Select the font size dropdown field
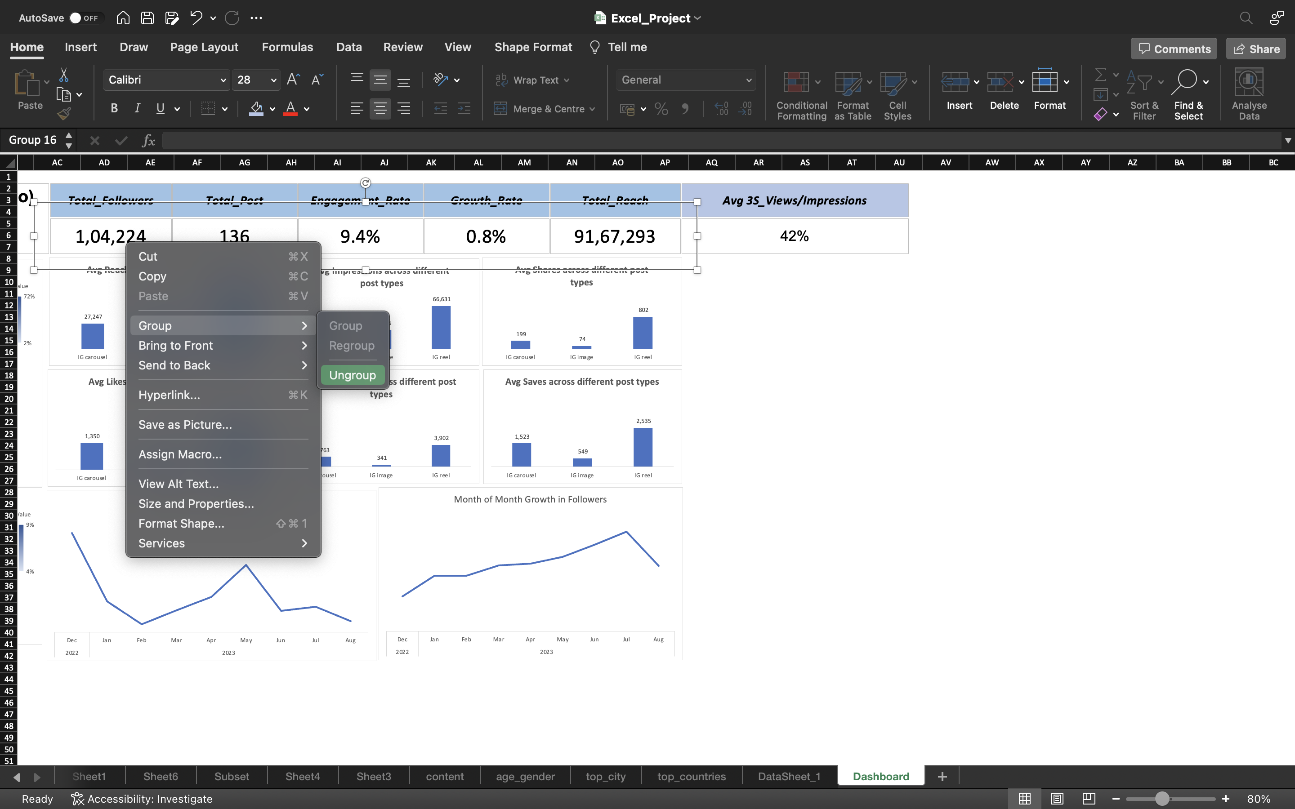Viewport: 1295px width, 809px height. pos(256,79)
